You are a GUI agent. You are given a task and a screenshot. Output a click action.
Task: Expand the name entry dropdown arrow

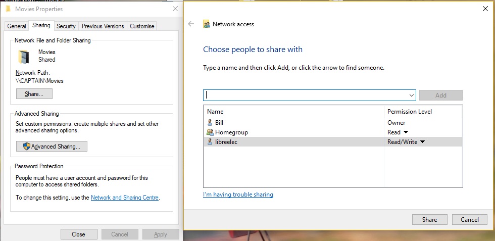[411, 95]
